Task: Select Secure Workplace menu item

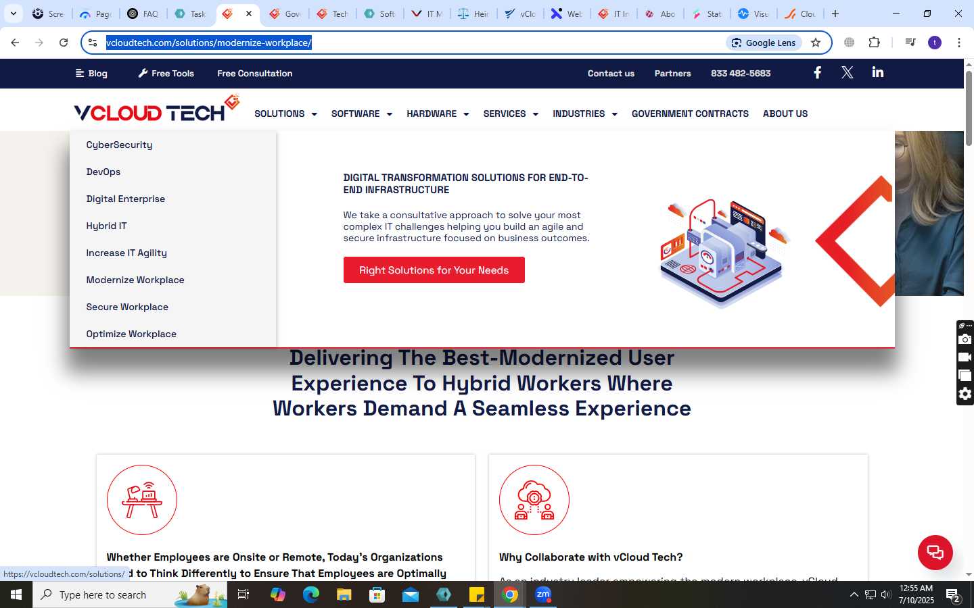Action: (127, 307)
